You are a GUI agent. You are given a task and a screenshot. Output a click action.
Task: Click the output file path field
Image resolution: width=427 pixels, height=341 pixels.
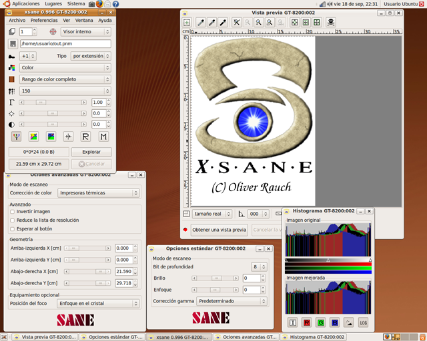(x=65, y=44)
